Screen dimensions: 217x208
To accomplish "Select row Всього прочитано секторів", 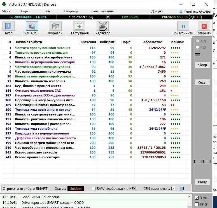I will [x=96, y=157].
